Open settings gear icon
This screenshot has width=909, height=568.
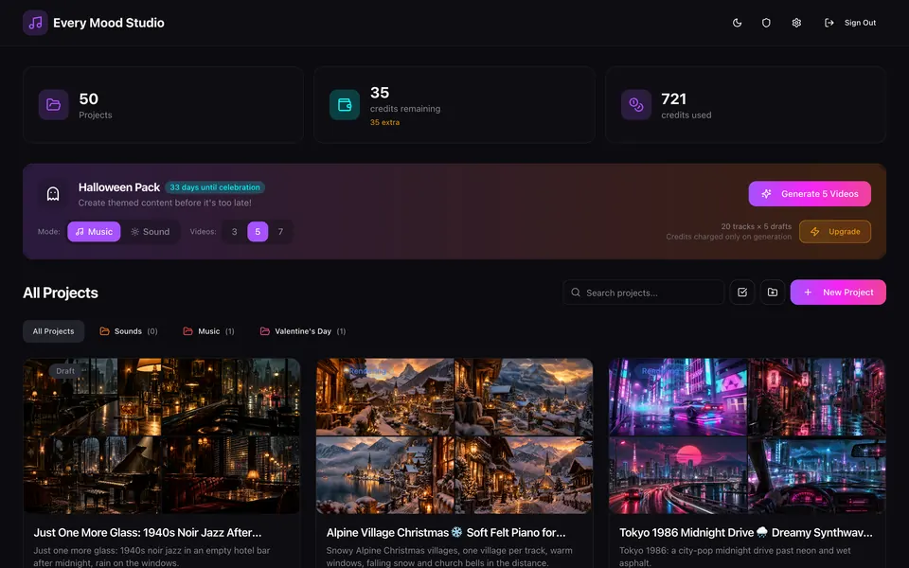pos(796,23)
